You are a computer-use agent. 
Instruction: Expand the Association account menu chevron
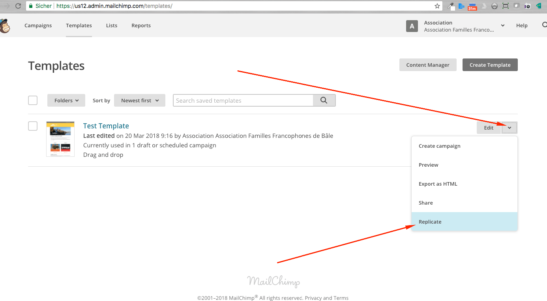(503, 26)
